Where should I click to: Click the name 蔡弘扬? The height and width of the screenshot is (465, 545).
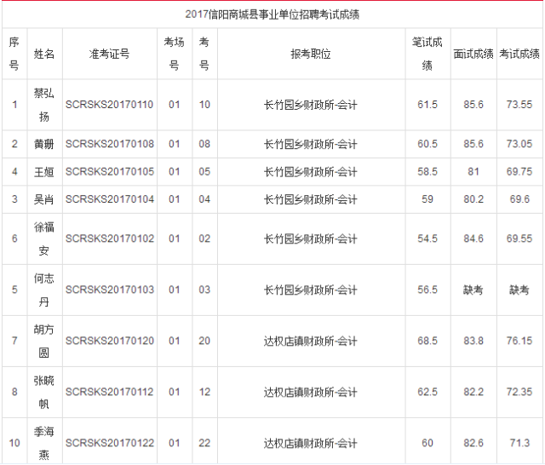pos(44,105)
